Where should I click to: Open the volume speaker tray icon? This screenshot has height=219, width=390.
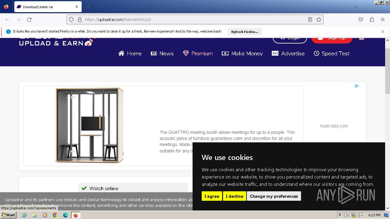click(x=346, y=215)
